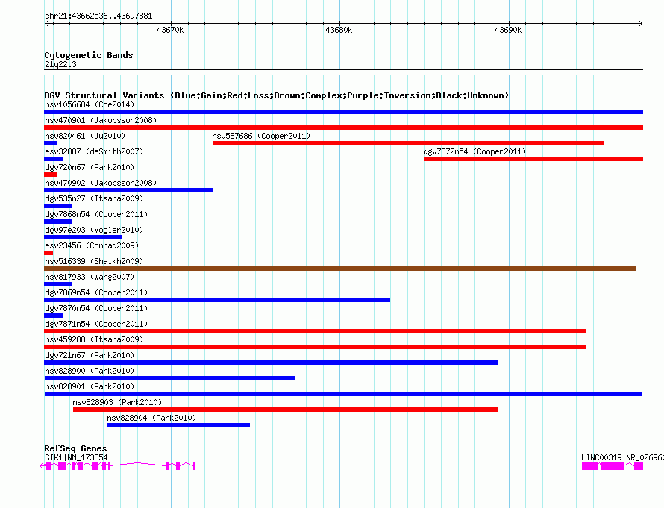664x508 pixels.
Task: Click the RefSeq Genes track title
Action: click(75, 448)
